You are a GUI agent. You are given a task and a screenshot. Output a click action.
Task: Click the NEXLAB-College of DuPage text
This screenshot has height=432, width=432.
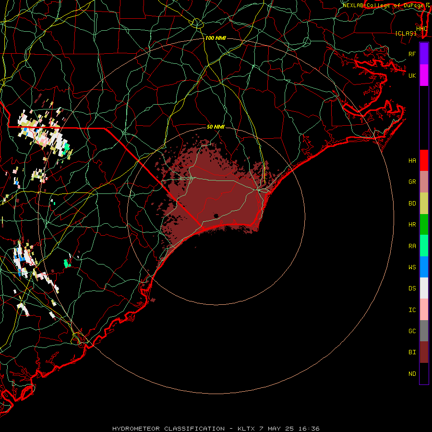[382, 5]
